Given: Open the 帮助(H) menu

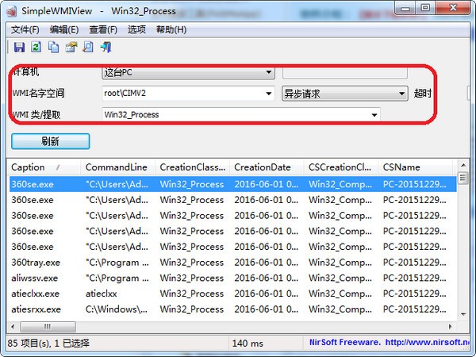Looking at the screenshot, I should 171,29.
